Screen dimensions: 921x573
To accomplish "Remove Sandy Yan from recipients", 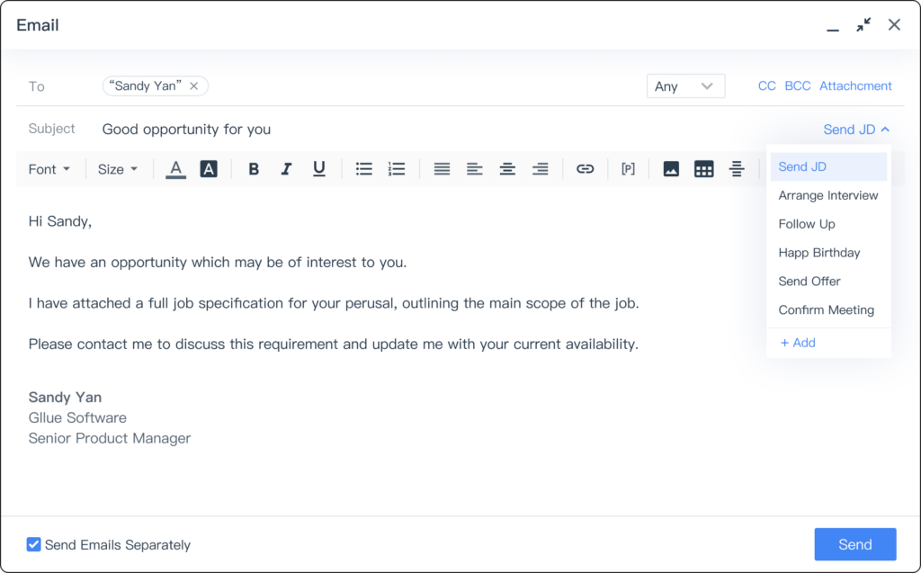I will (x=194, y=85).
